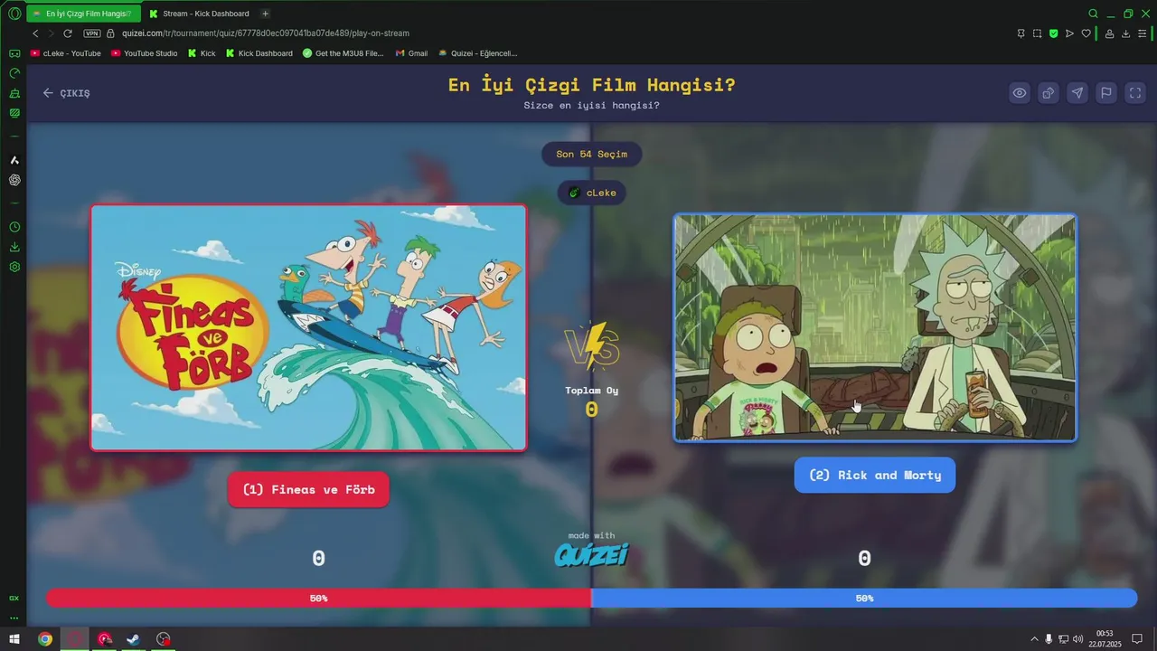Toggle the eye visibility button in the quiz header
Viewport: 1157px width, 651px height.
click(1020, 92)
